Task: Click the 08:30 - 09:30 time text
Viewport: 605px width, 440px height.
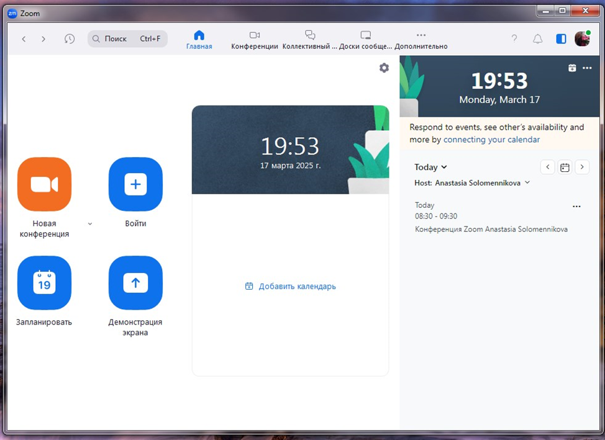Action: pos(436,217)
